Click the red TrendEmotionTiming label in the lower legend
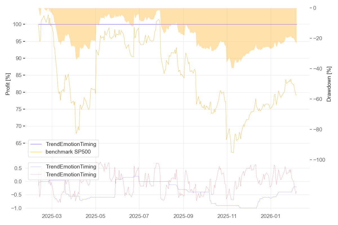Image resolution: width=338 pixels, height=225 pixels. pyautogui.click(x=71, y=175)
